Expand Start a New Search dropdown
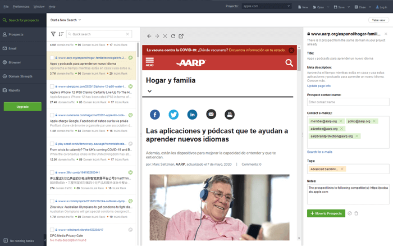 point(66,20)
